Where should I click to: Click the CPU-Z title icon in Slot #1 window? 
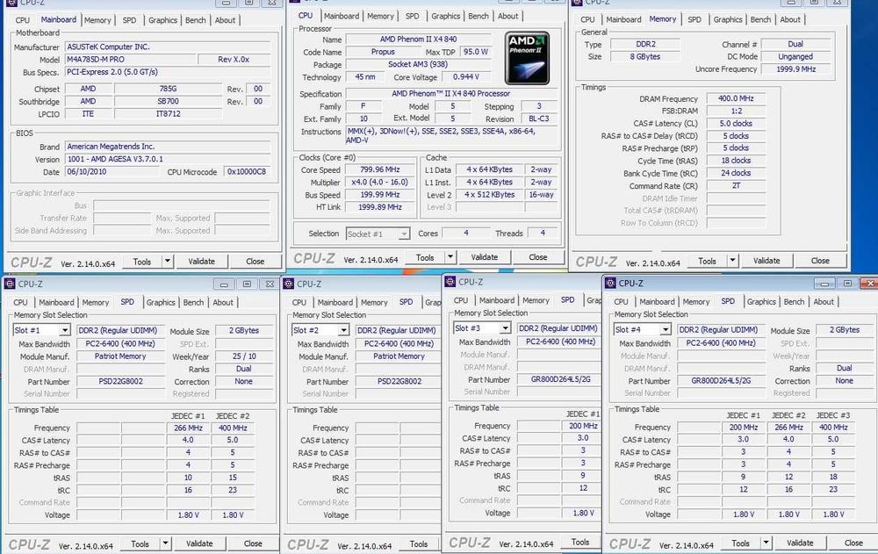point(10,284)
